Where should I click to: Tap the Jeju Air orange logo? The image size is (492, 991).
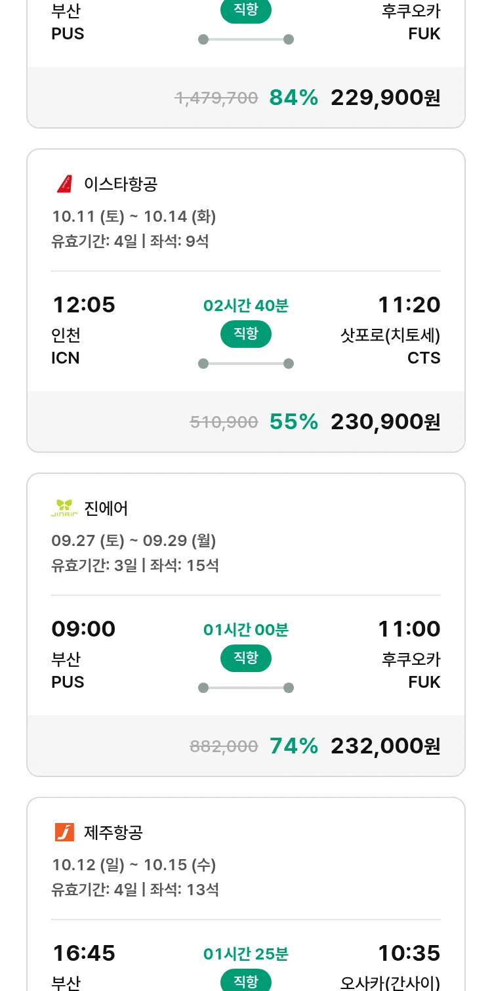tap(64, 832)
